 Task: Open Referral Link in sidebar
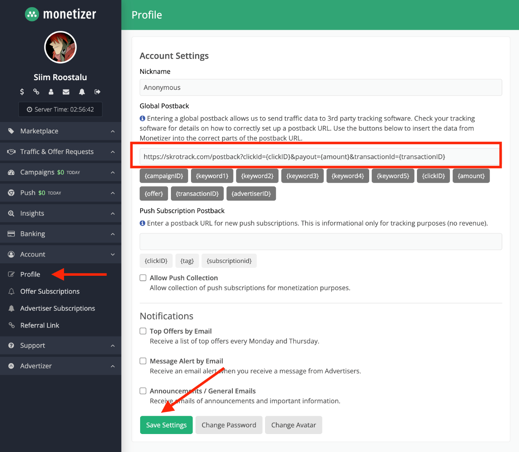tap(40, 325)
